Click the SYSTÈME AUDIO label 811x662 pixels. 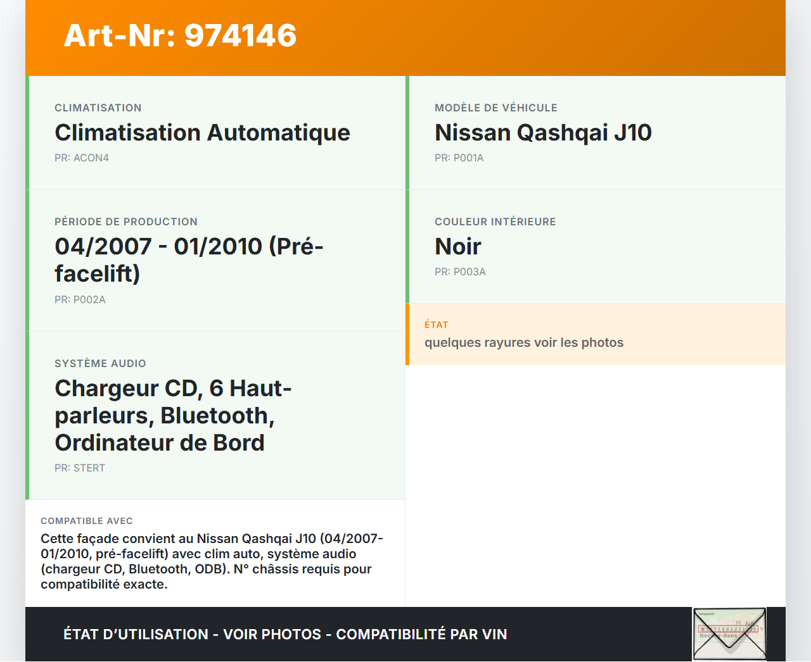click(x=100, y=363)
